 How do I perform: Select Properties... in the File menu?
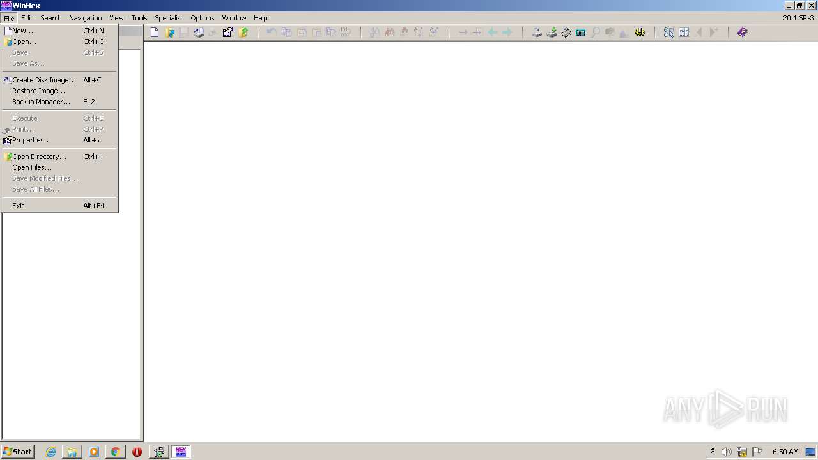click(59, 140)
